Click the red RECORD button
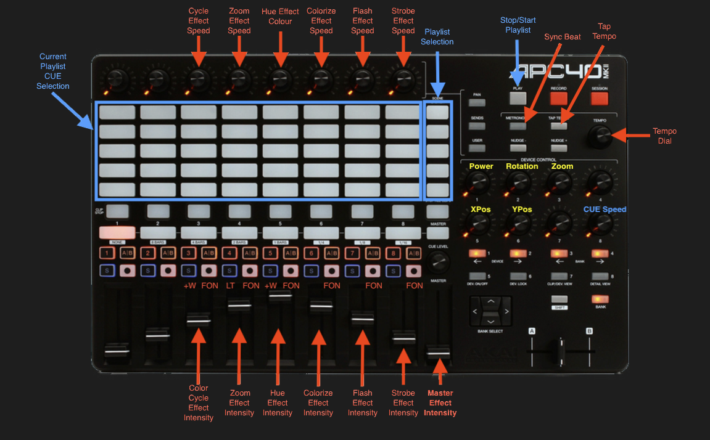Screen dimensions: 710x440 pos(558,98)
